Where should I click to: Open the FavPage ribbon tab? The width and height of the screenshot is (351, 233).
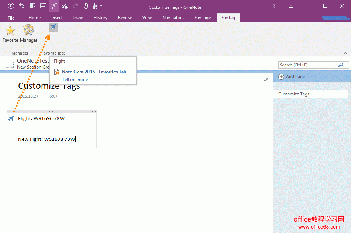(x=203, y=18)
